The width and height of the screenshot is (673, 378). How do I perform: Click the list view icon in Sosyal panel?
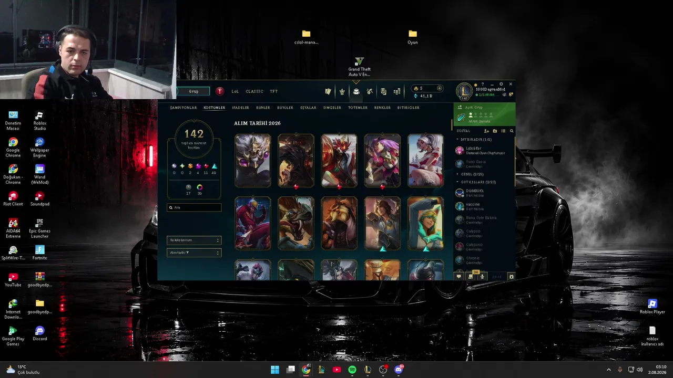[x=503, y=131]
